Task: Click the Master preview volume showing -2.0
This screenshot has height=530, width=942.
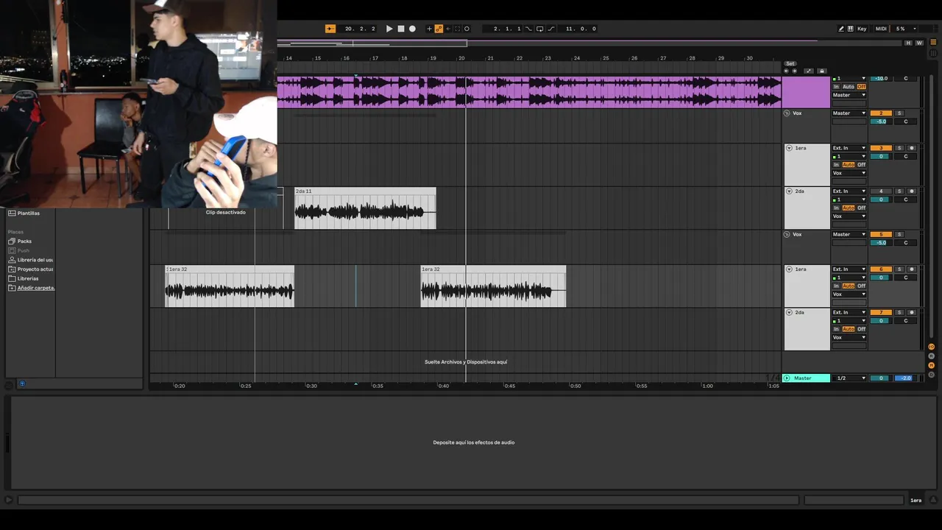Action: (x=905, y=378)
